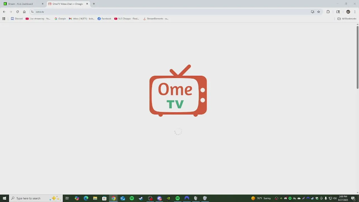Open Microsoft Copilot from the taskbar
This screenshot has width=359, height=202.
77,198
